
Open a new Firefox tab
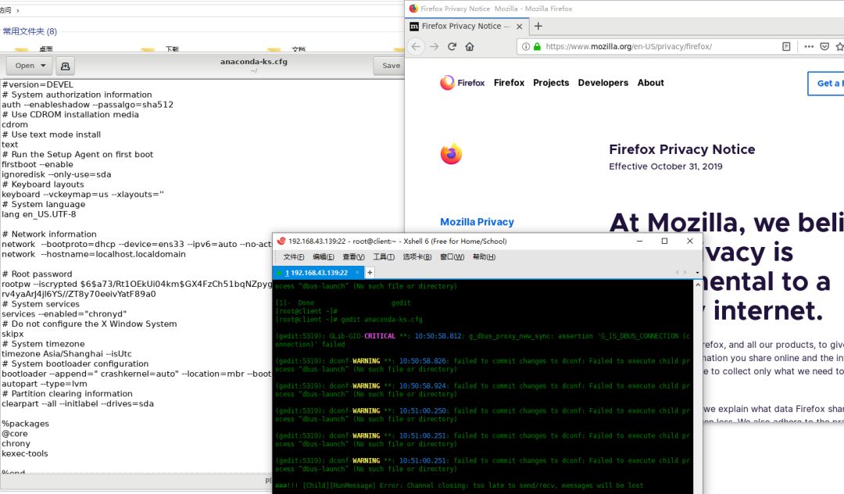tap(538, 26)
